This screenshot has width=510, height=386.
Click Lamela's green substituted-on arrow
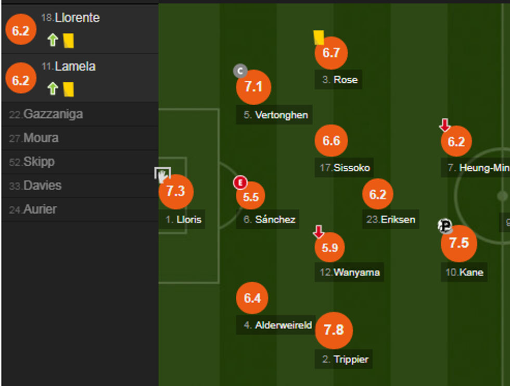click(x=52, y=89)
